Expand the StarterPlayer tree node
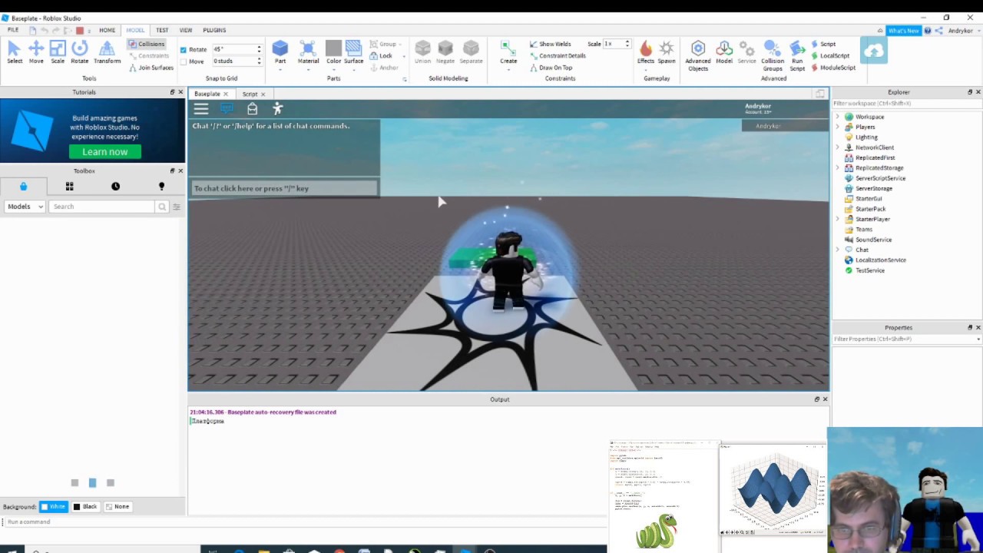983x553 pixels. (x=838, y=219)
